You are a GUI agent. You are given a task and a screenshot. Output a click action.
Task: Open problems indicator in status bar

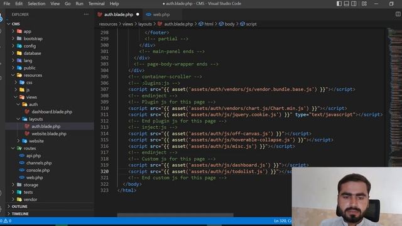click(6, 221)
